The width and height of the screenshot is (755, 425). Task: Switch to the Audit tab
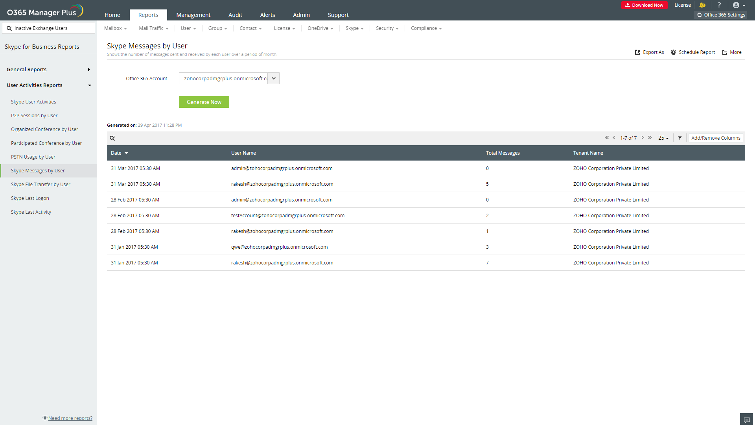point(235,15)
